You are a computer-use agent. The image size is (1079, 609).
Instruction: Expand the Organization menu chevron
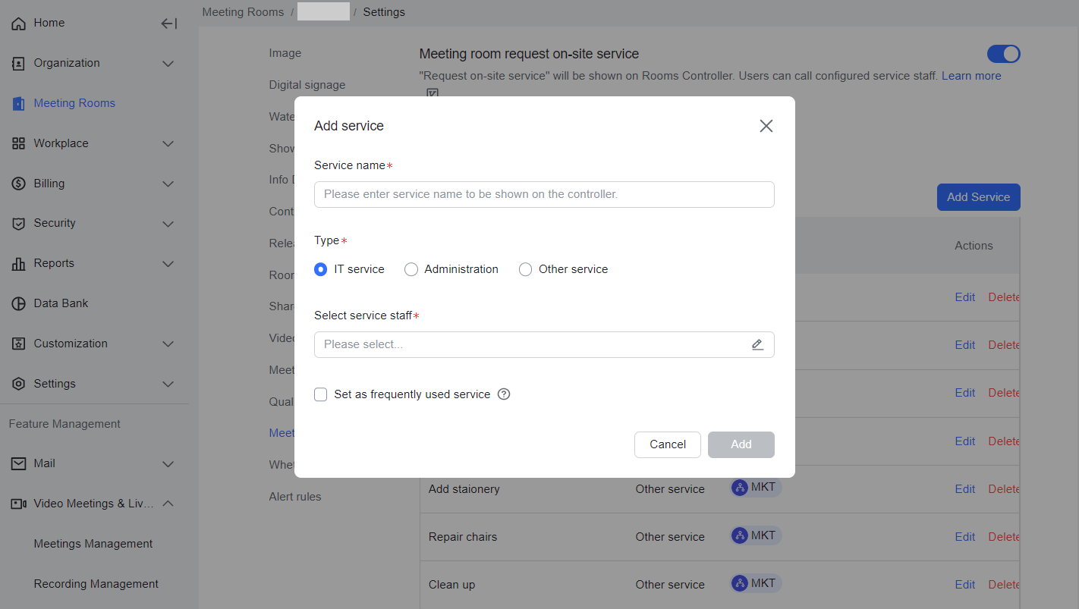click(x=168, y=64)
